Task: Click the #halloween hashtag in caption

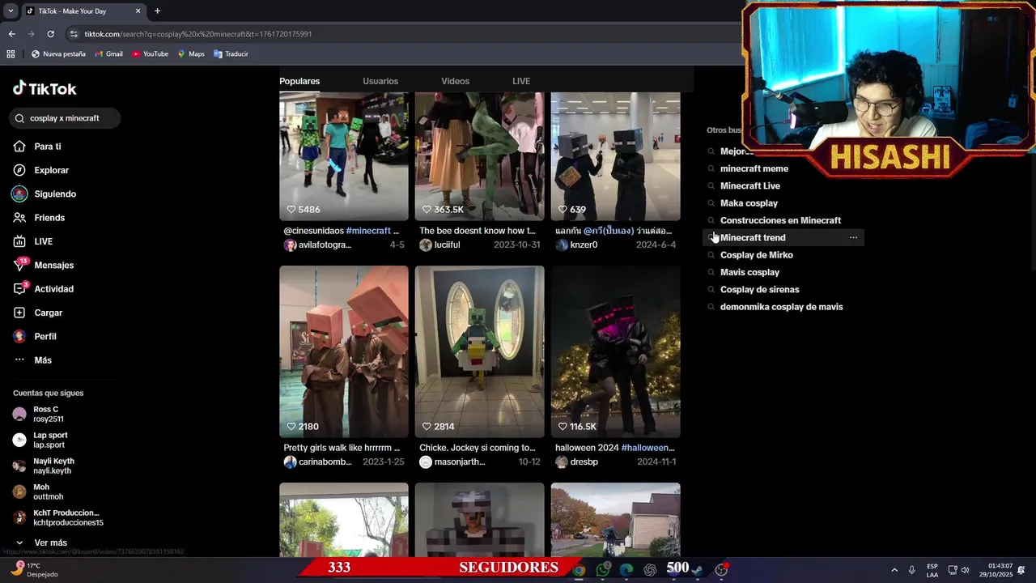Action: 647,448
